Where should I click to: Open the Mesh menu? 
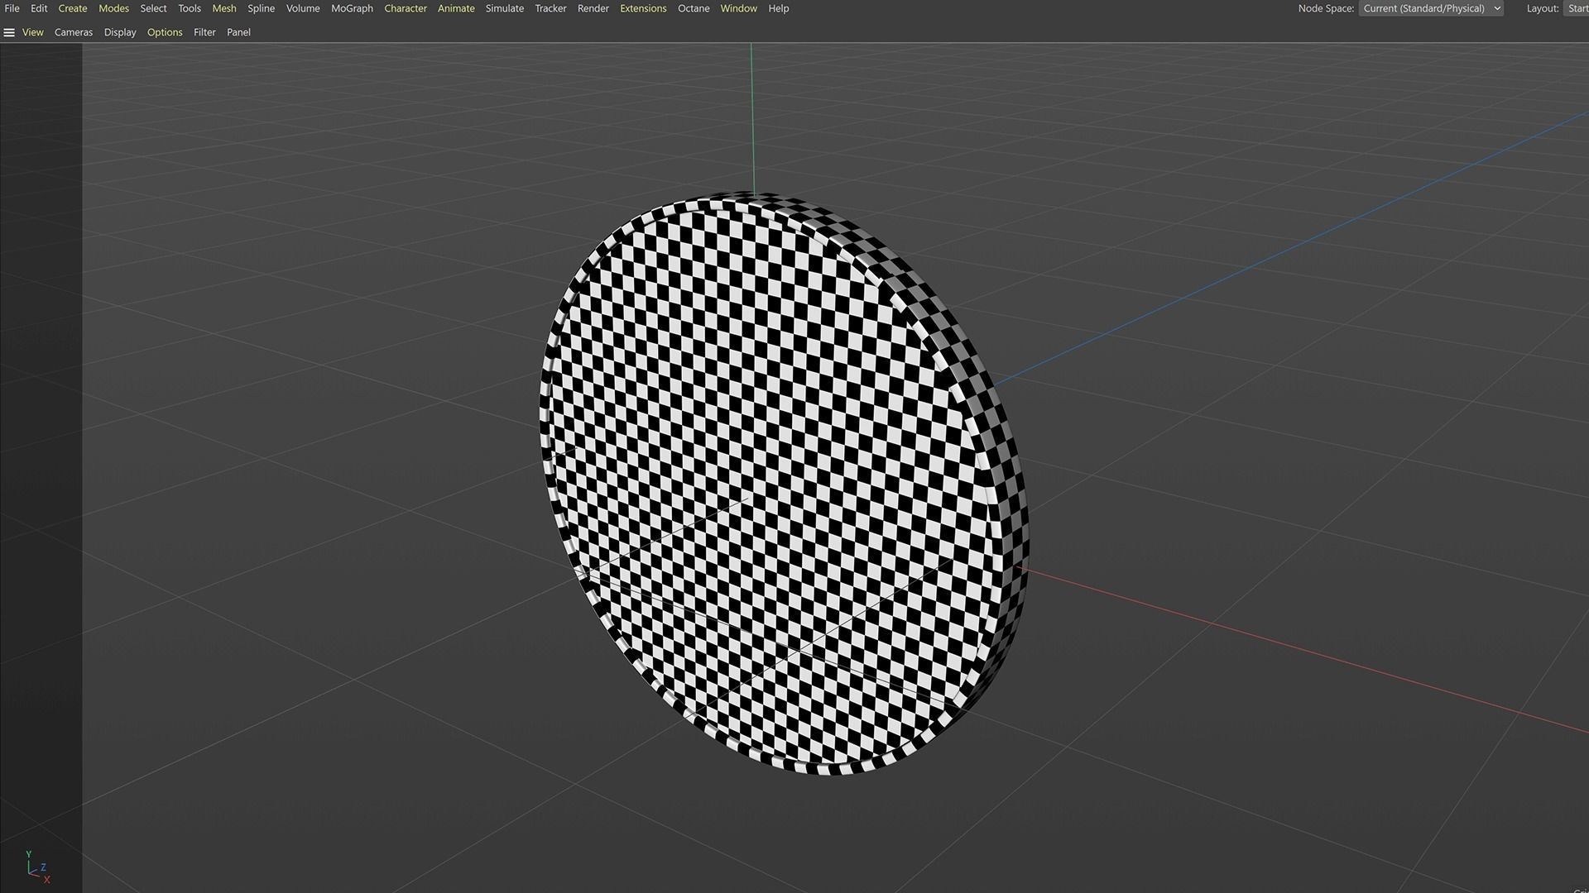click(224, 8)
